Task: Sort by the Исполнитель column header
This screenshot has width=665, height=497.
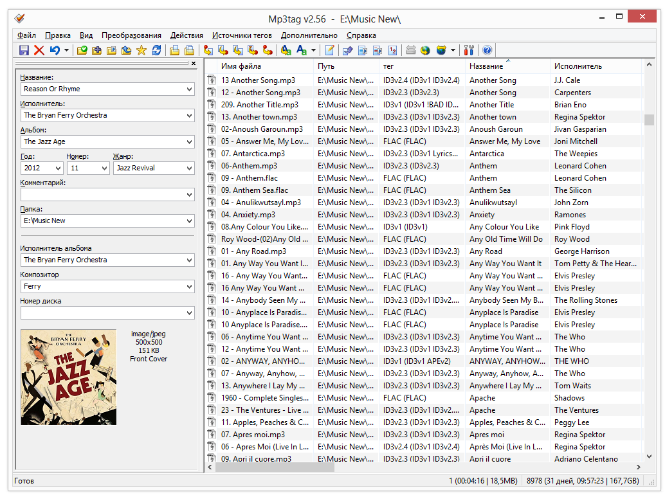Action: tap(578, 66)
